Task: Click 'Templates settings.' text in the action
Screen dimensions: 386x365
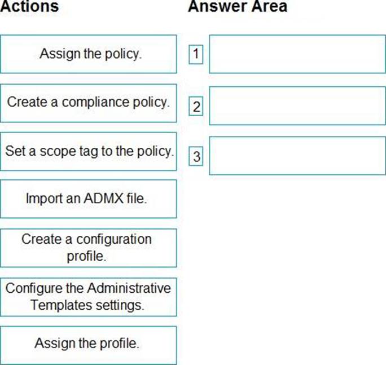Action: pos(87,305)
